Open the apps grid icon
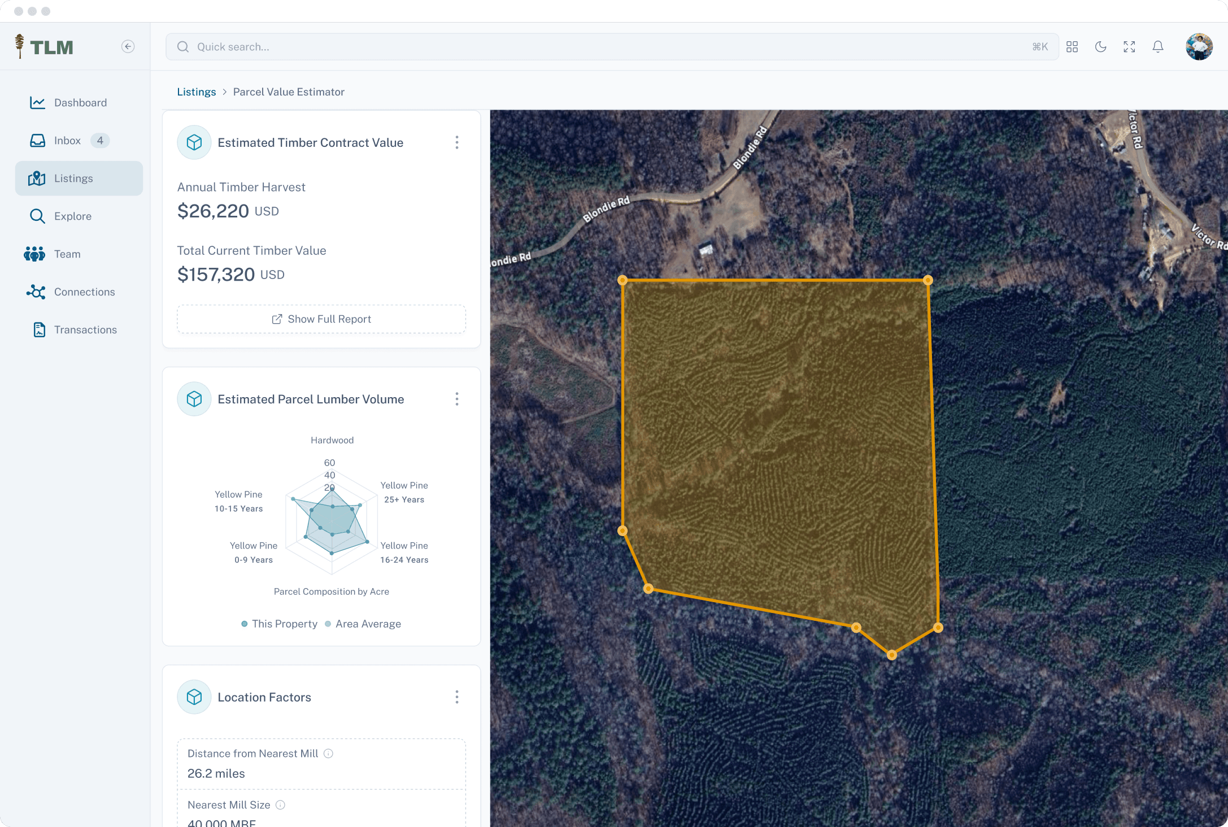This screenshot has height=827, width=1228. click(x=1072, y=47)
